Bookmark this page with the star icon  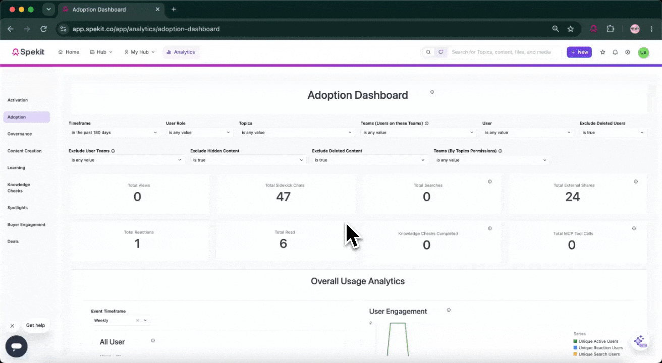coord(571,29)
